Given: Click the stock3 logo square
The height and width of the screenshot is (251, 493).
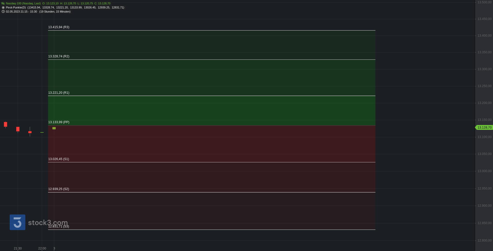Looking at the screenshot, I should point(17,222).
